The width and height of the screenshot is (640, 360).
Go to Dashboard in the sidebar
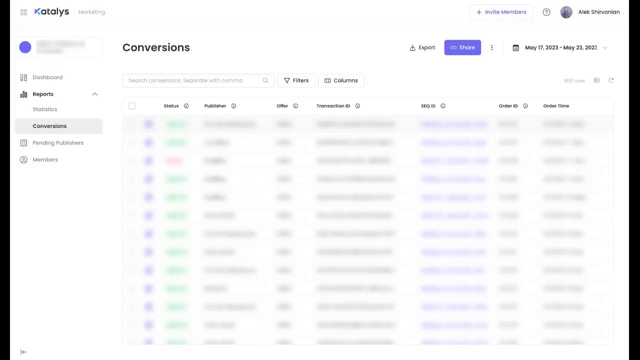(x=47, y=77)
